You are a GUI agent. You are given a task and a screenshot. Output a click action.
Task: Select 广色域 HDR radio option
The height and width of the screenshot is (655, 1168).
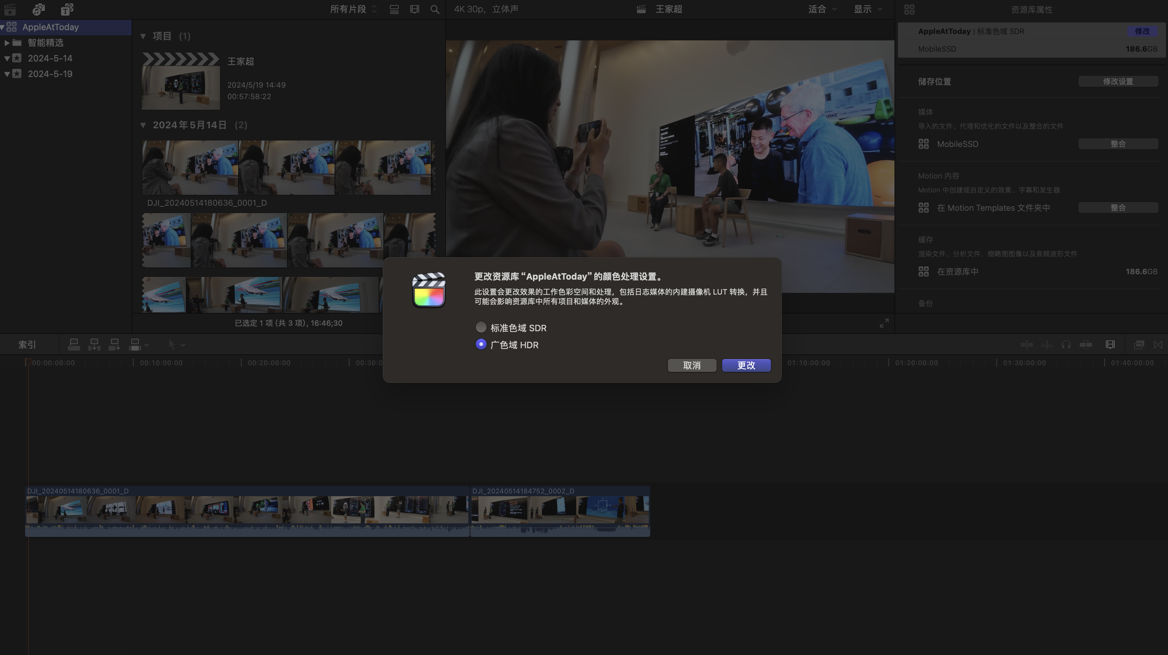tap(481, 344)
